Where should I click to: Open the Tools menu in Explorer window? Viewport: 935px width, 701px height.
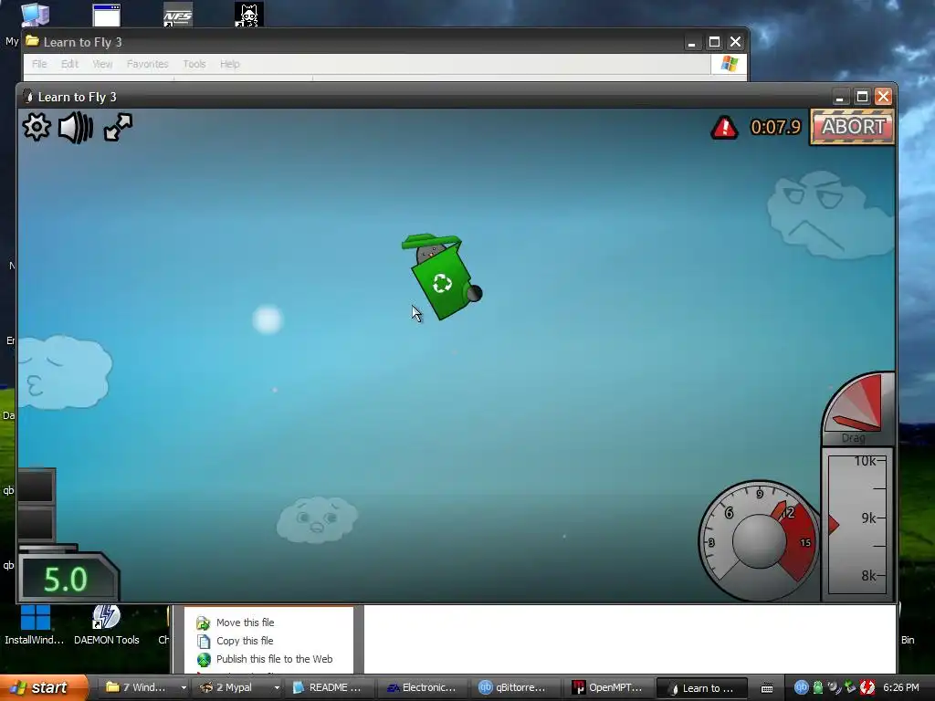pyautogui.click(x=194, y=64)
